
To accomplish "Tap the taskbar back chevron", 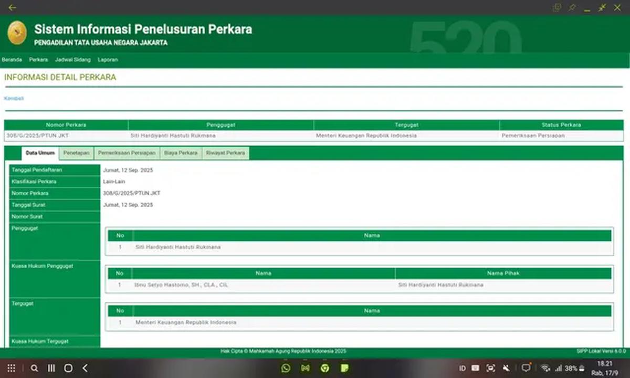I will coord(85,368).
